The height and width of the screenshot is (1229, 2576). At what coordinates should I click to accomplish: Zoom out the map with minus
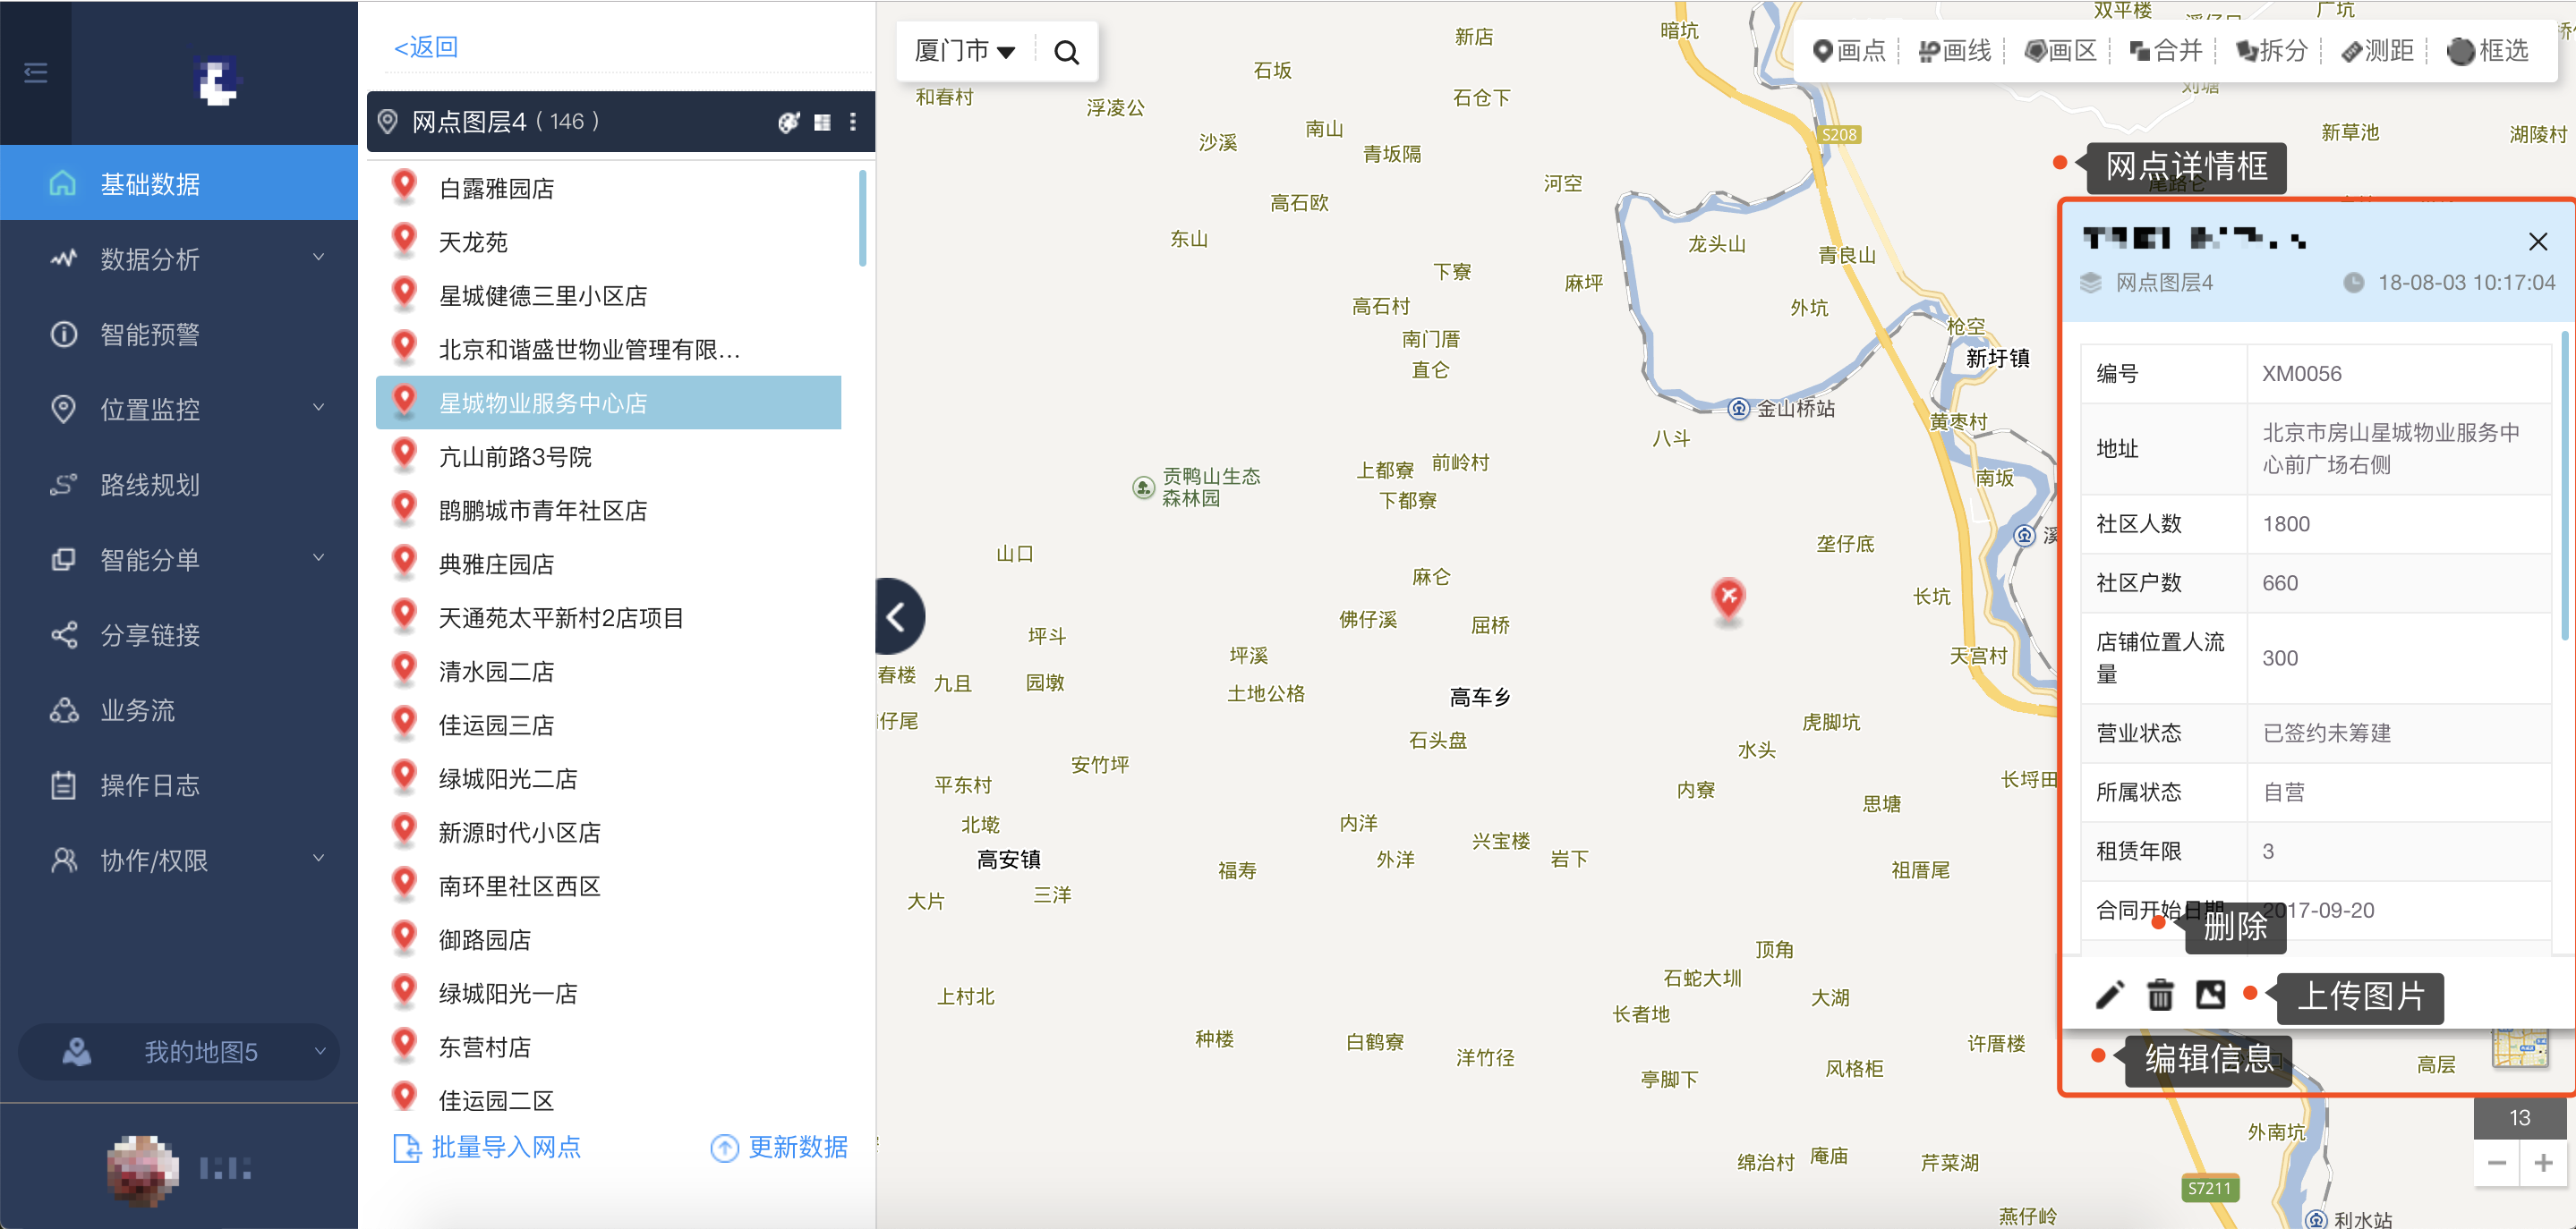pyautogui.click(x=2497, y=1162)
